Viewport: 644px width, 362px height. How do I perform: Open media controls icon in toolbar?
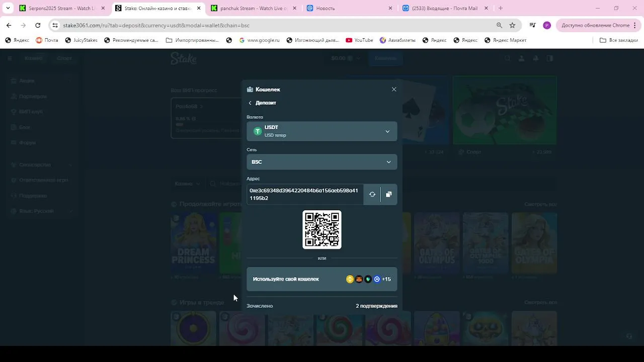(533, 25)
